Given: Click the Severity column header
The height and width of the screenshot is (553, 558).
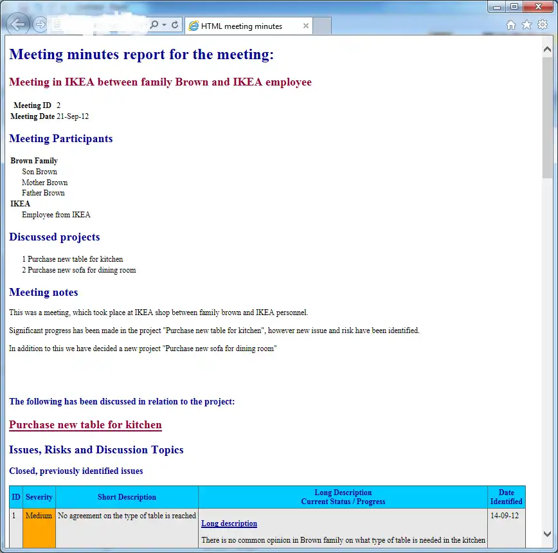Looking at the screenshot, I should [39, 497].
